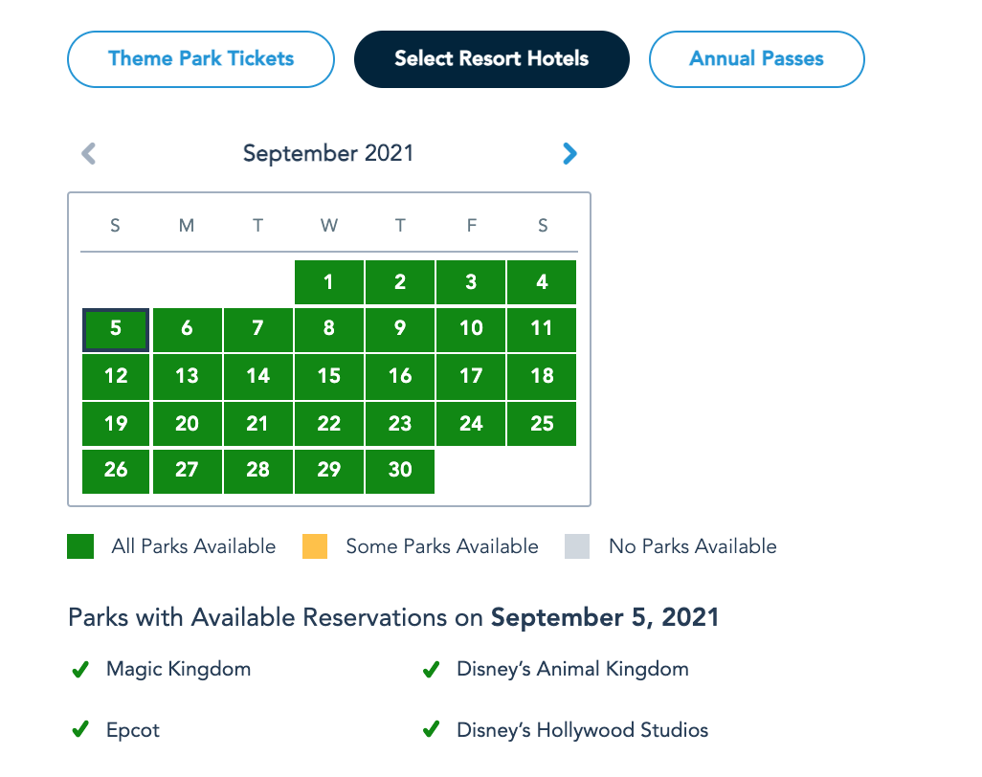
Task: Select September 20 on the calendar
Action: coord(187,423)
